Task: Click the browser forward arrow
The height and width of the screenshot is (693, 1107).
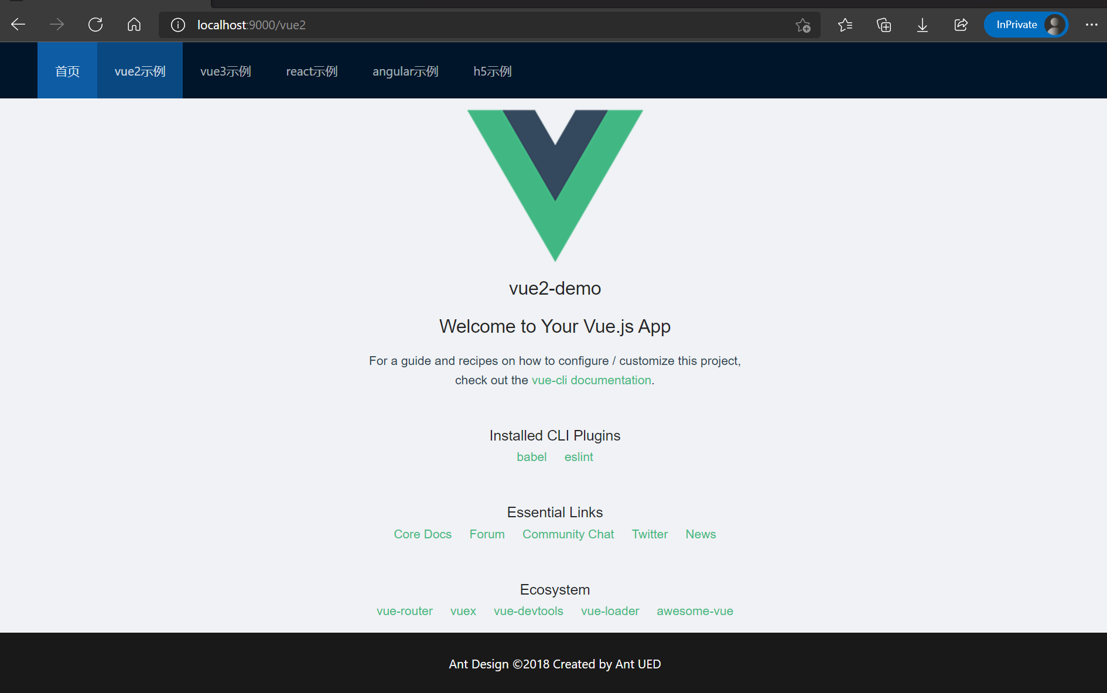Action: tap(57, 25)
